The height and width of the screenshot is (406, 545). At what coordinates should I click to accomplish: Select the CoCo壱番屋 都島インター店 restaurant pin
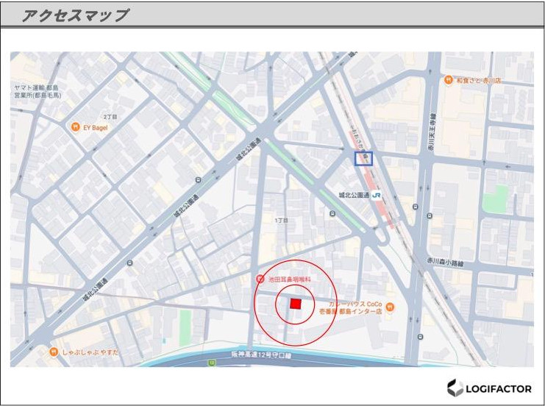click(391, 307)
